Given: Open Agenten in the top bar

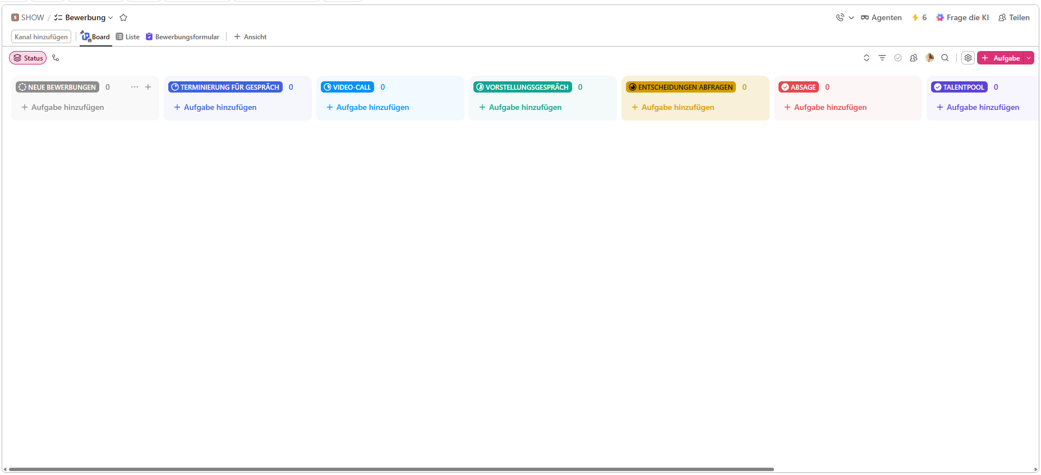Looking at the screenshot, I should 881,17.
